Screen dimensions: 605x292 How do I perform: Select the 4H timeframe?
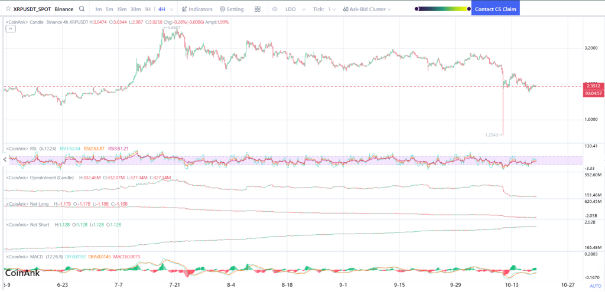pyautogui.click(x=162, y=9)
